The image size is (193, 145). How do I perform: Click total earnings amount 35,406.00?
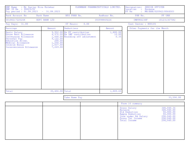(57, 91)
